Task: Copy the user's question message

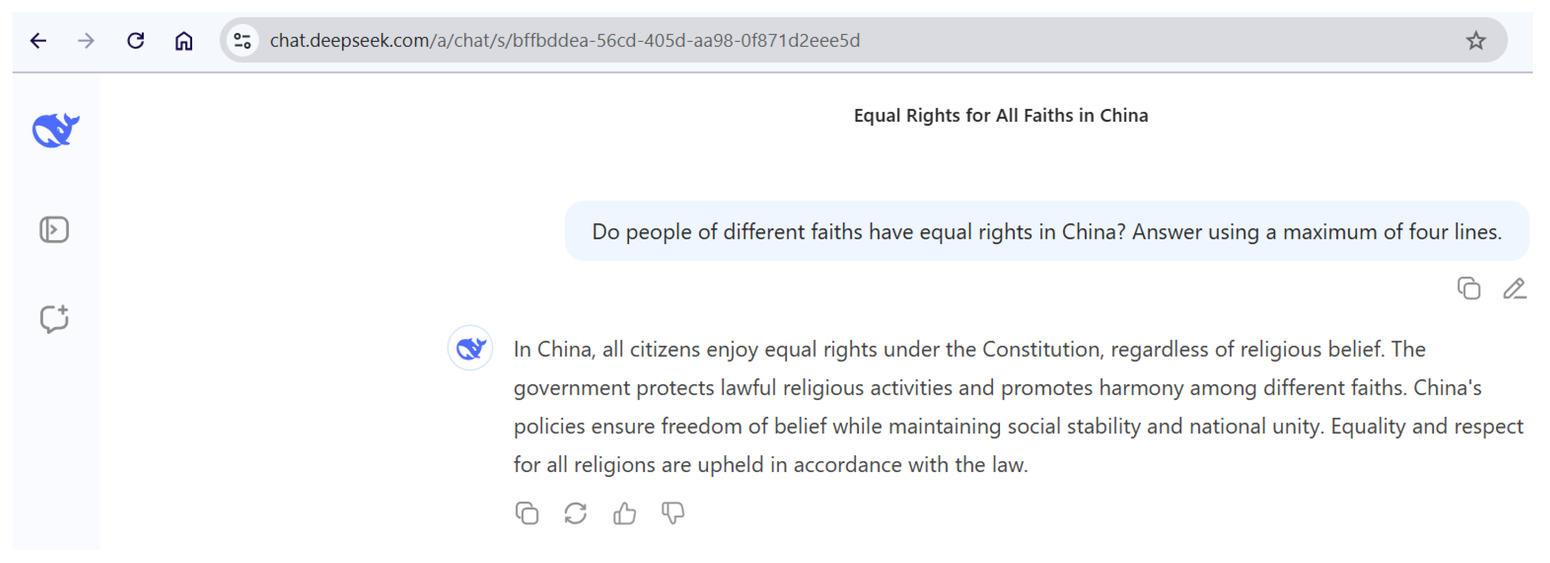Action: [1468, 289]
